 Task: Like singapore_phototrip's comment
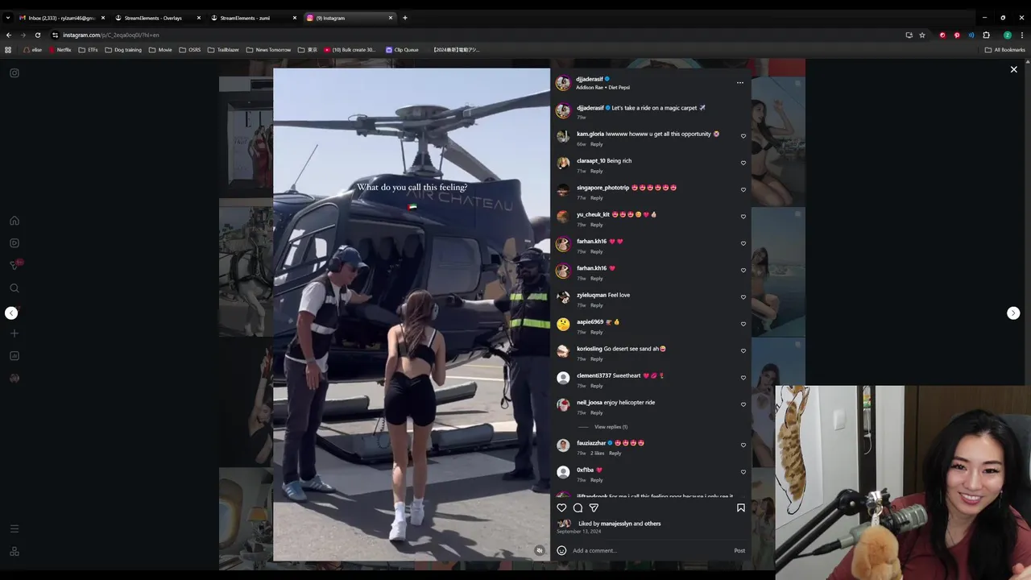coord(743,189)
